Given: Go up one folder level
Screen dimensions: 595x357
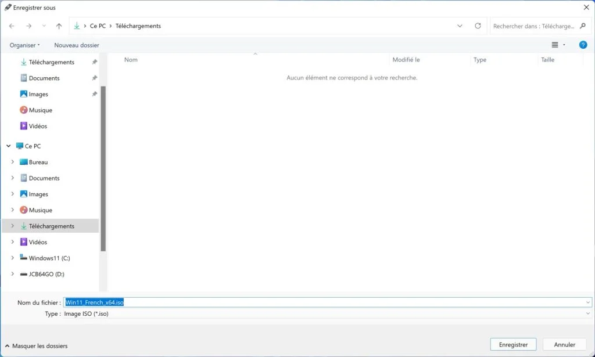Looking at the screenshot, I should click(59, 26).
